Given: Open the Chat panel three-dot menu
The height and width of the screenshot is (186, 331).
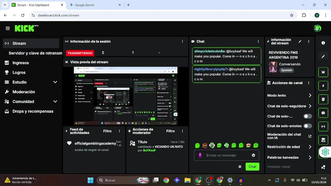Looking at the screenshot, I should coord(258,41).
